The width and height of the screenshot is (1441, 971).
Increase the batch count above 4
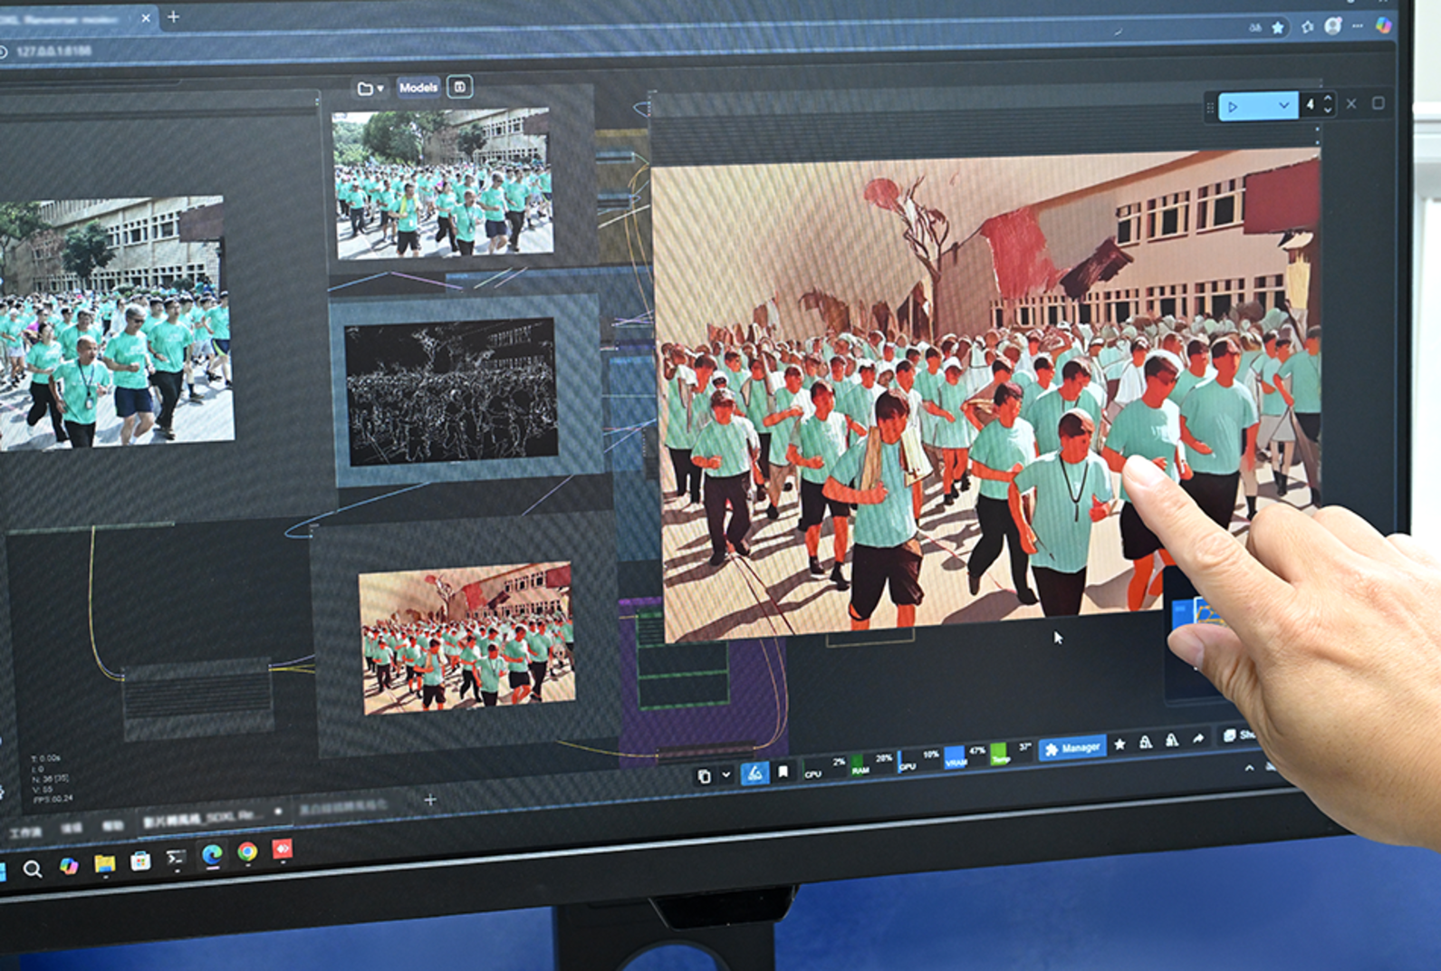pyautogui.click(x=1328, y=99)
